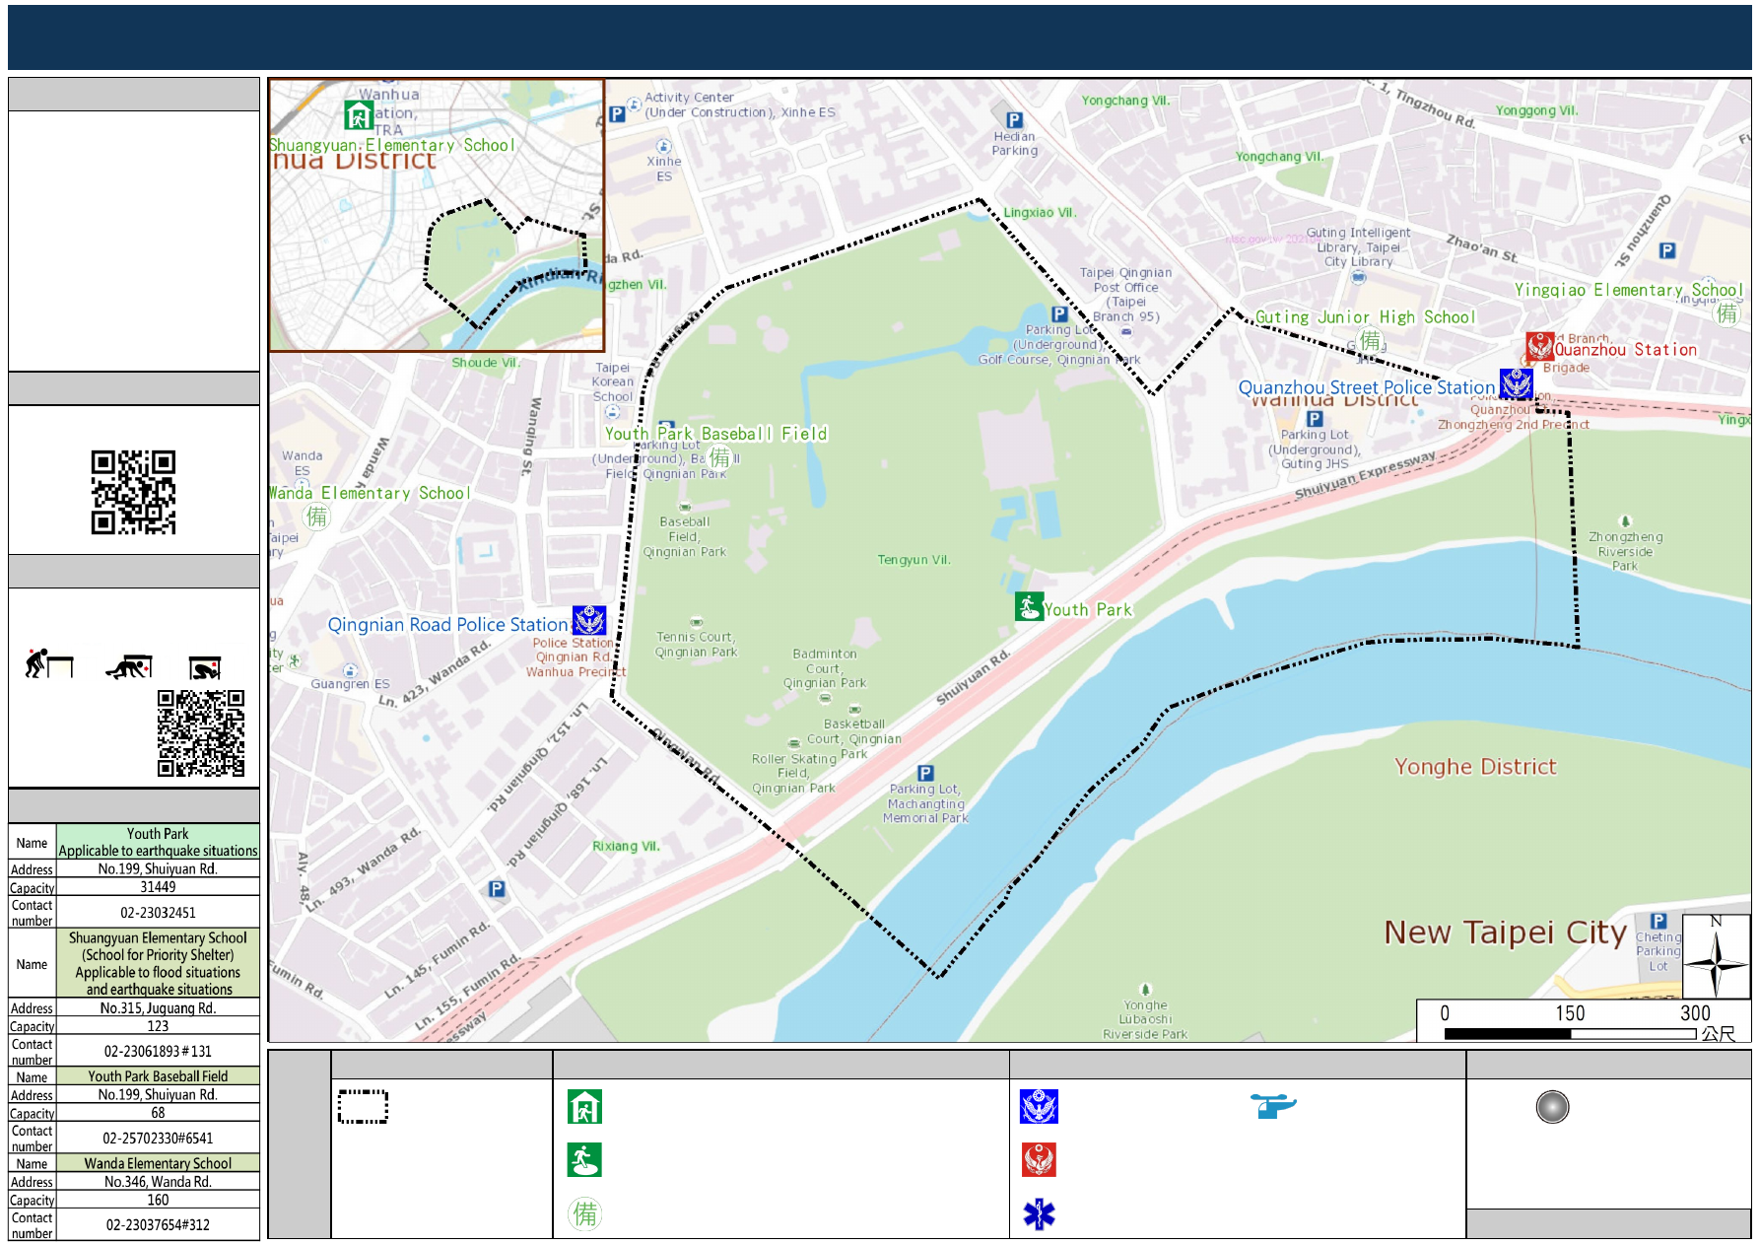Click reserve shelter symbol at Youth Park Baseball Field
Viewport: 1760px width, 1245px height.
tap(720, 456)
